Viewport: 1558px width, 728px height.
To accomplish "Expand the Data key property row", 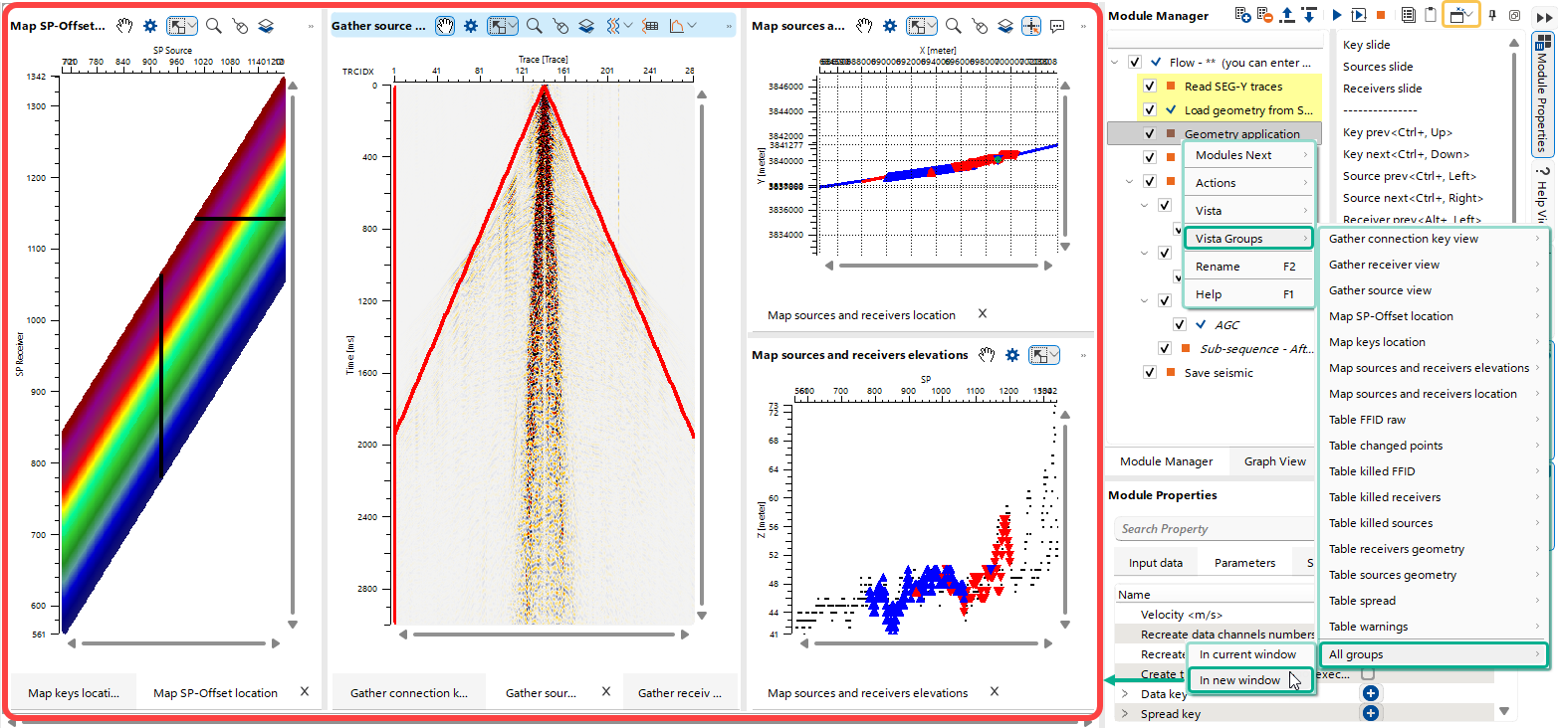I will pyautogui.click(x=1125, y=694).
